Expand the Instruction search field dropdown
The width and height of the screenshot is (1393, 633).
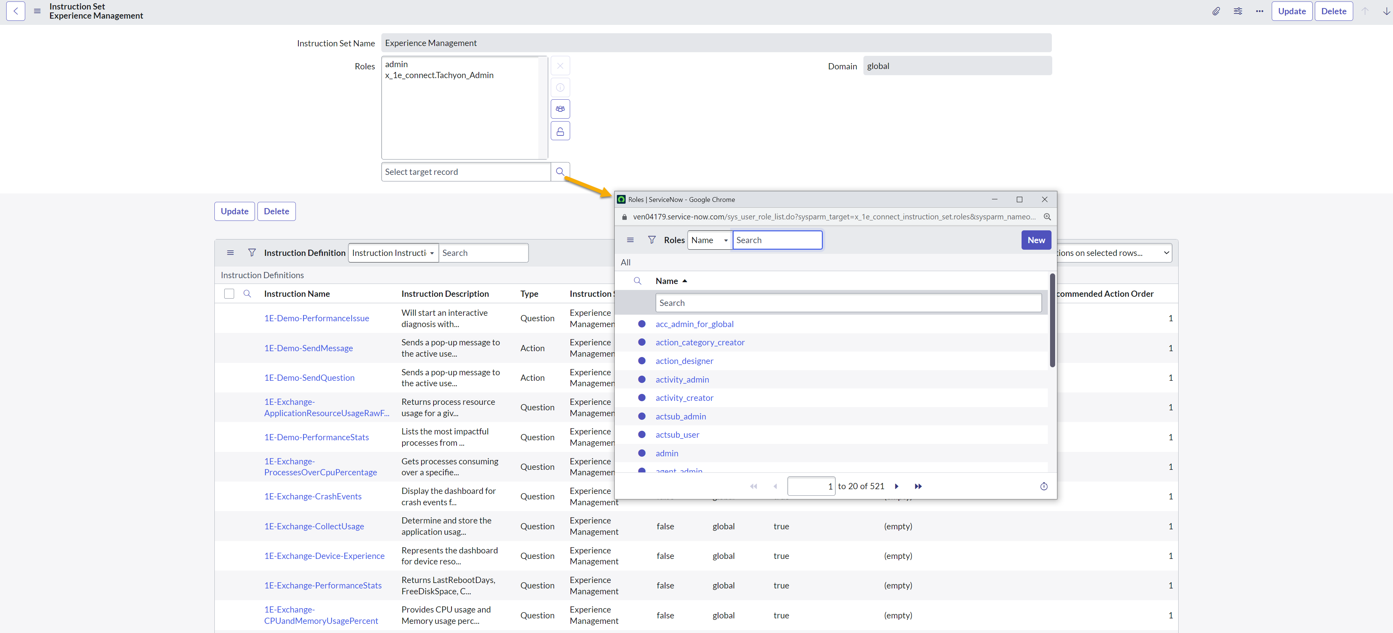393,253
